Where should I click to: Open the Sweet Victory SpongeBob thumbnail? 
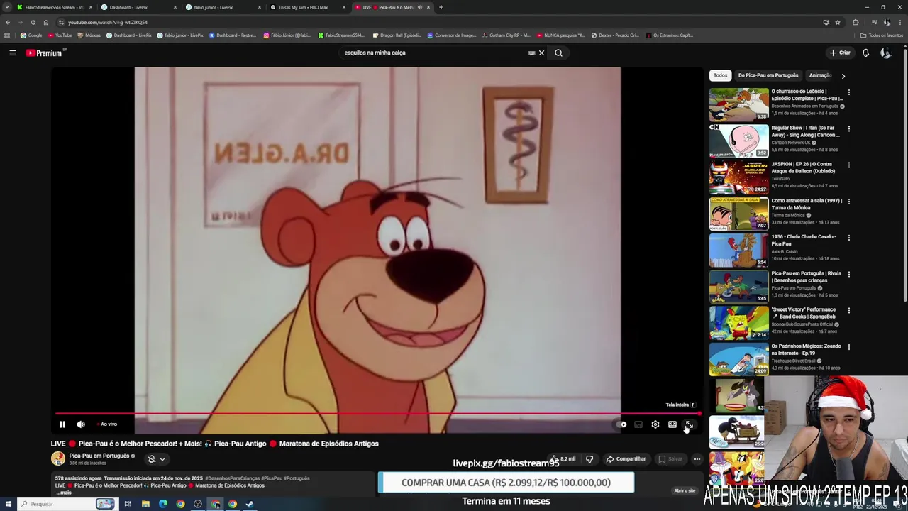(738, 322)
